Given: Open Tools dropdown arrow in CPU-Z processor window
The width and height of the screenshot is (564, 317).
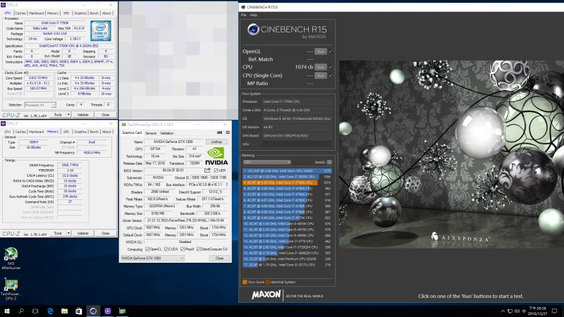Looking at the screenshot, I should pos(68,115).
